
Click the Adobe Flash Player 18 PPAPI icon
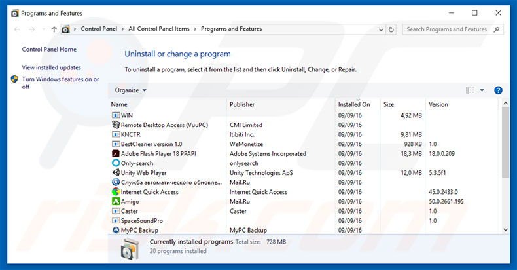116,154
